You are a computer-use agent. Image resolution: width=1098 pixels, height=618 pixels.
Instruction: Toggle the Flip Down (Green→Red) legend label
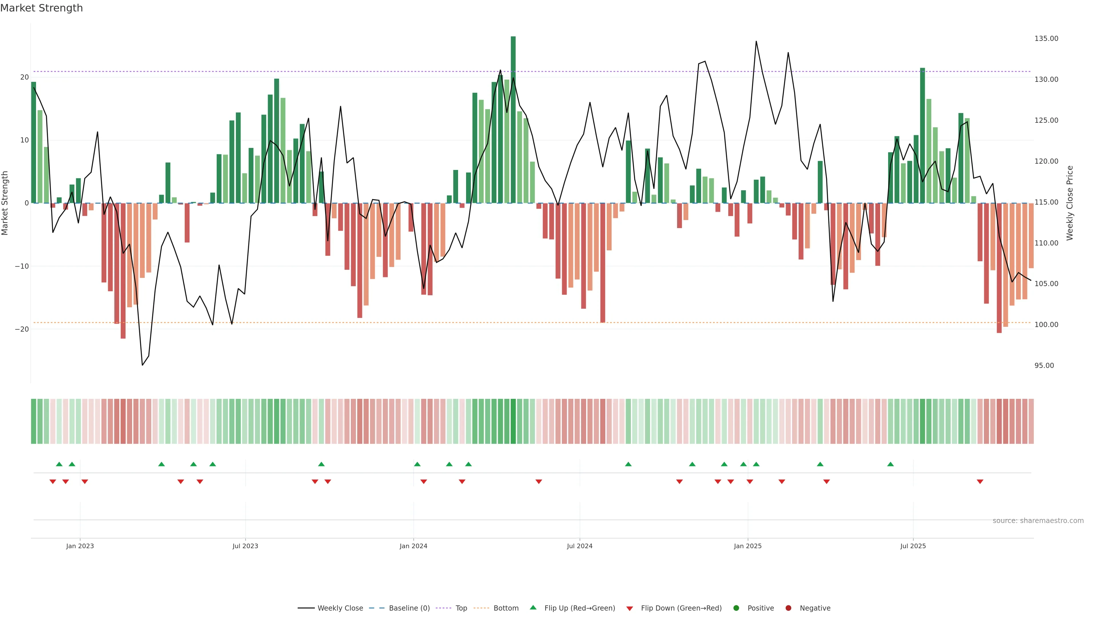681,608
